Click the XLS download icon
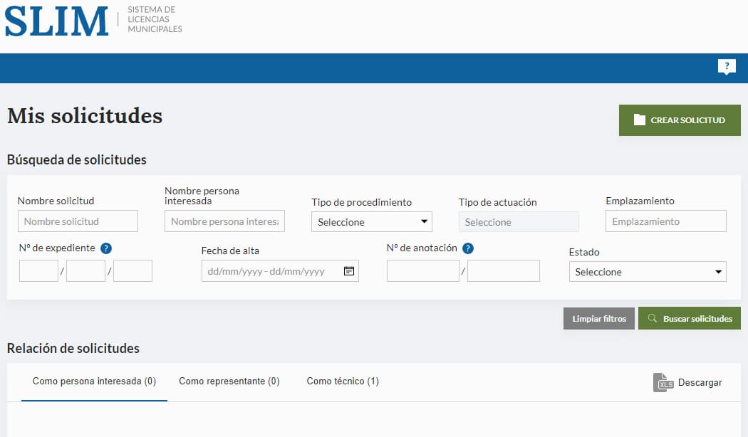The image size is (748, 437). [663, 383]
